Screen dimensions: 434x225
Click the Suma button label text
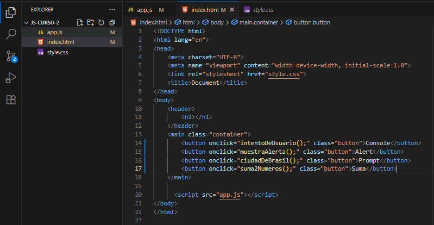click(x=358, y=168)
